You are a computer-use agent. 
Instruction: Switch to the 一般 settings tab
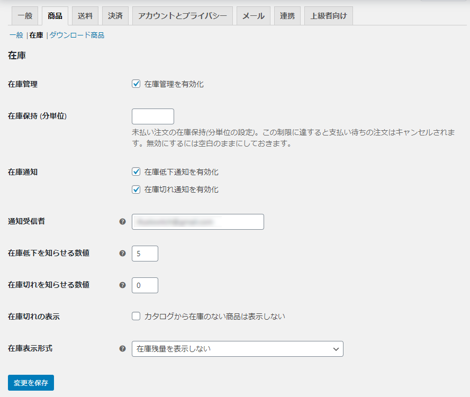[x=25, y=16]
